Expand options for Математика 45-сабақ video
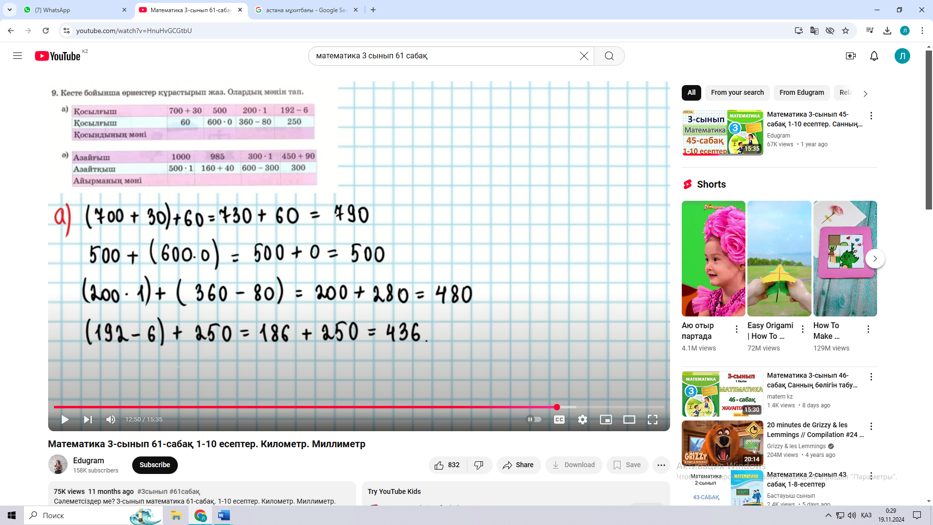Image resolution: width=933 pixels, height=525 pixels. (871, 116)
